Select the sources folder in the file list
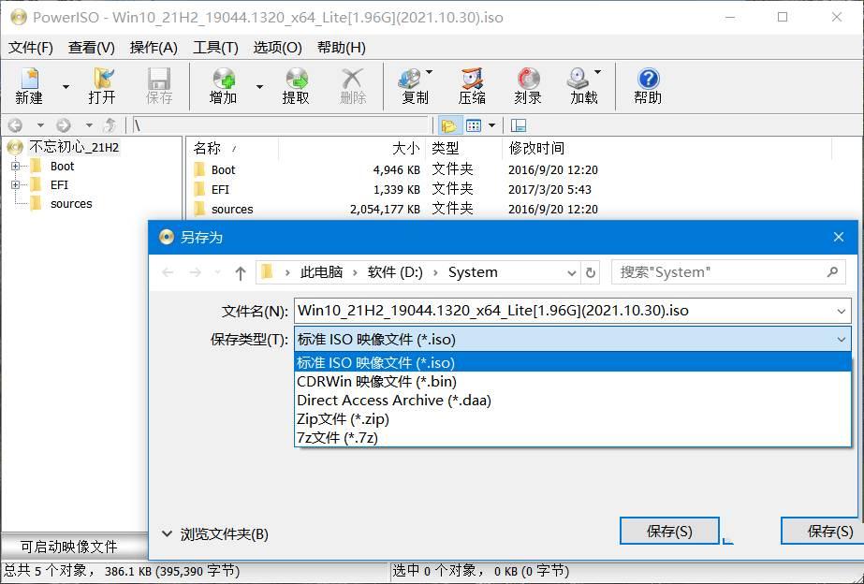The width and height of the screenshot is (864, 584). point(230,210)
